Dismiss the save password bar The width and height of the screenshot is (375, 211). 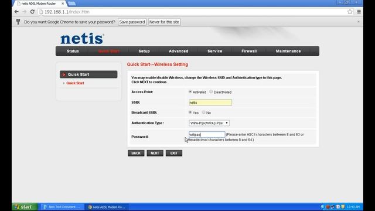[358, 22]
